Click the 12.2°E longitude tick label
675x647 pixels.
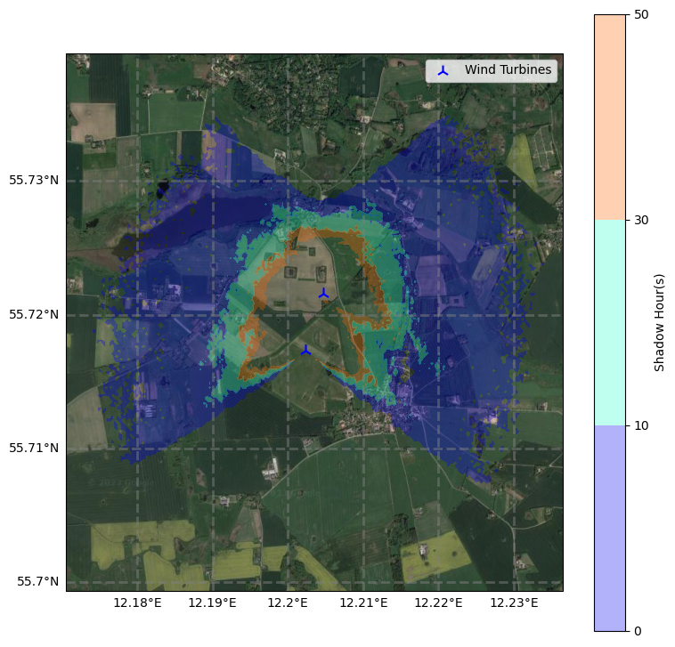(288, 604)
